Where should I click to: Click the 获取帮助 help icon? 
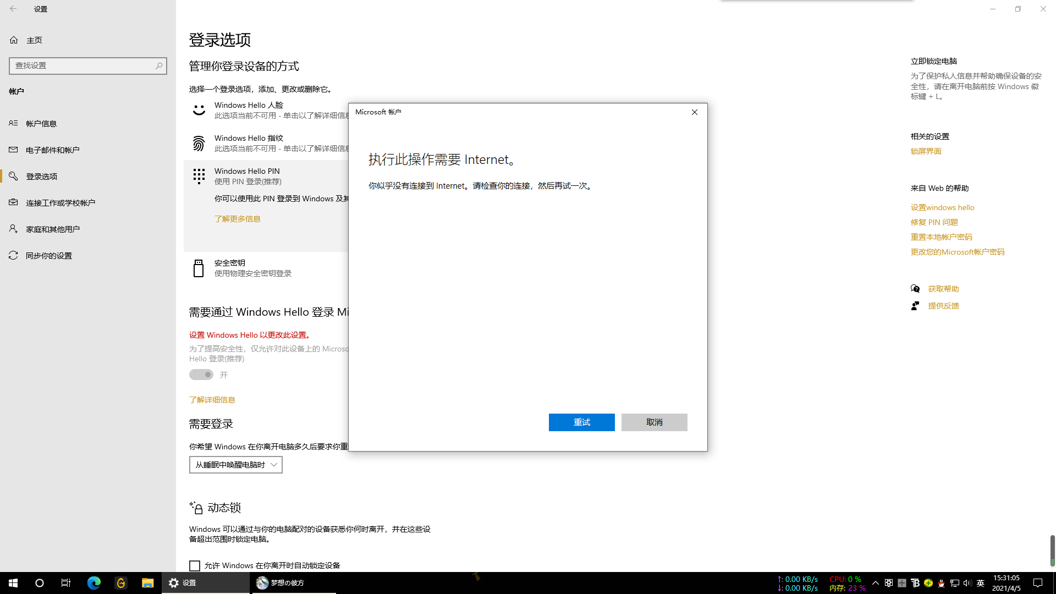915,288
